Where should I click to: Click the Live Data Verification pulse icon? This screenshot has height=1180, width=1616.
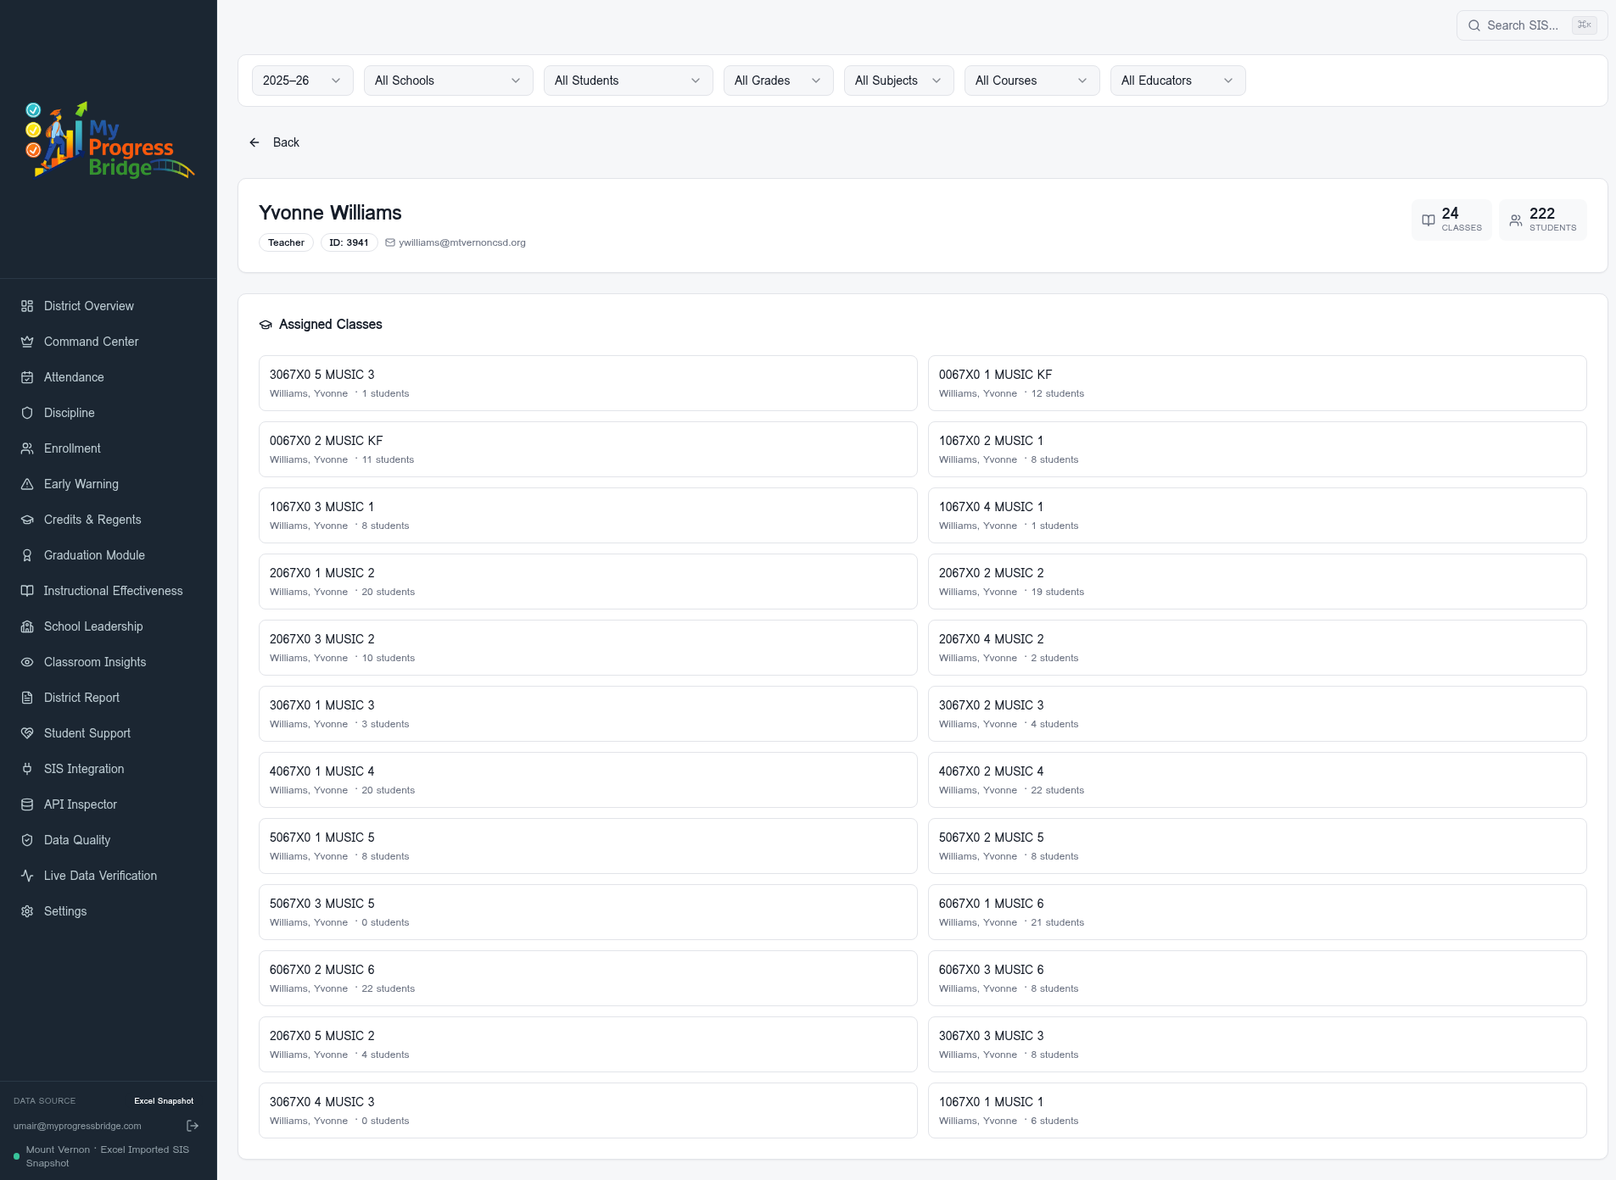tap(27, 876)
